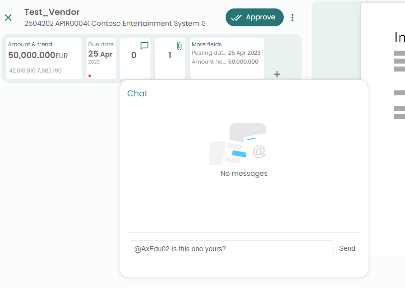Click the 42,016.810 7,983.190 trend values

point(35,71)
